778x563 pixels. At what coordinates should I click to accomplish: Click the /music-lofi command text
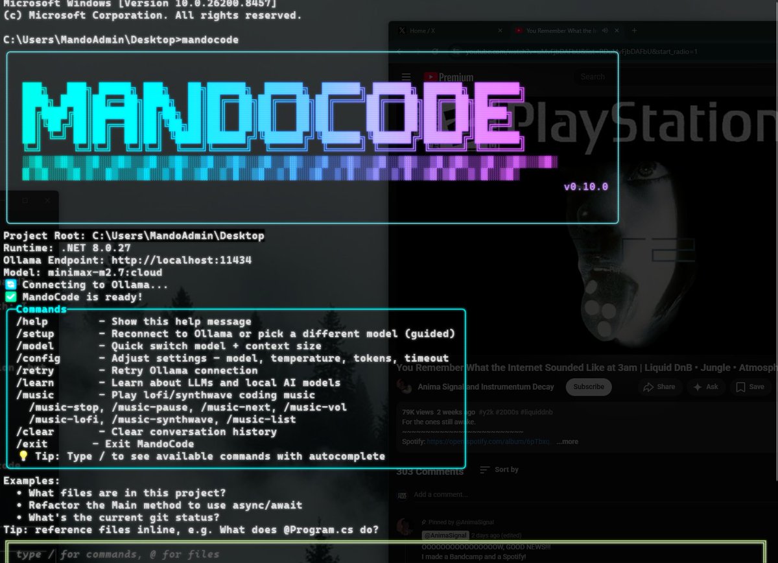[x=65, y=420]
